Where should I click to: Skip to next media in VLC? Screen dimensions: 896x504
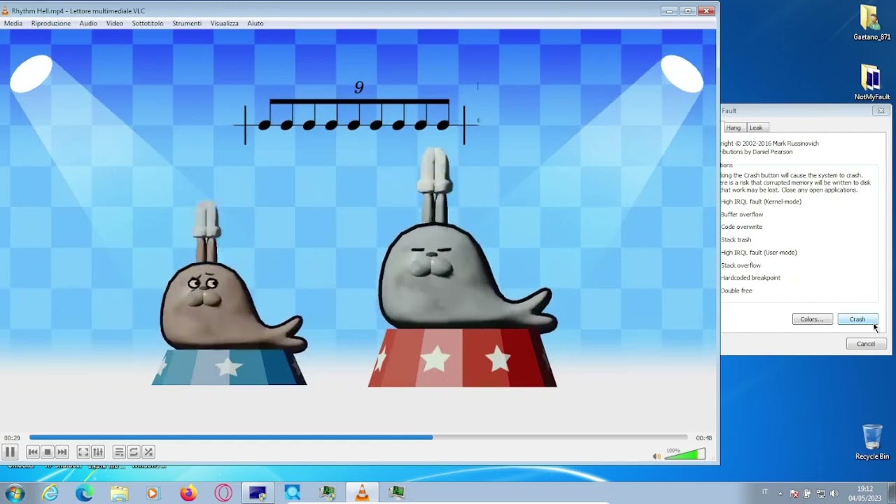[x=62, y=452]
